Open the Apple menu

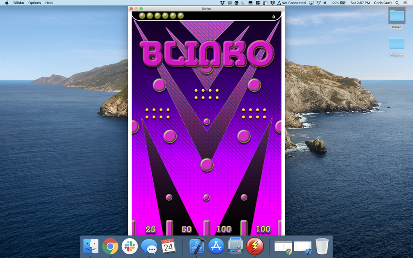click(x=7, y=2)
